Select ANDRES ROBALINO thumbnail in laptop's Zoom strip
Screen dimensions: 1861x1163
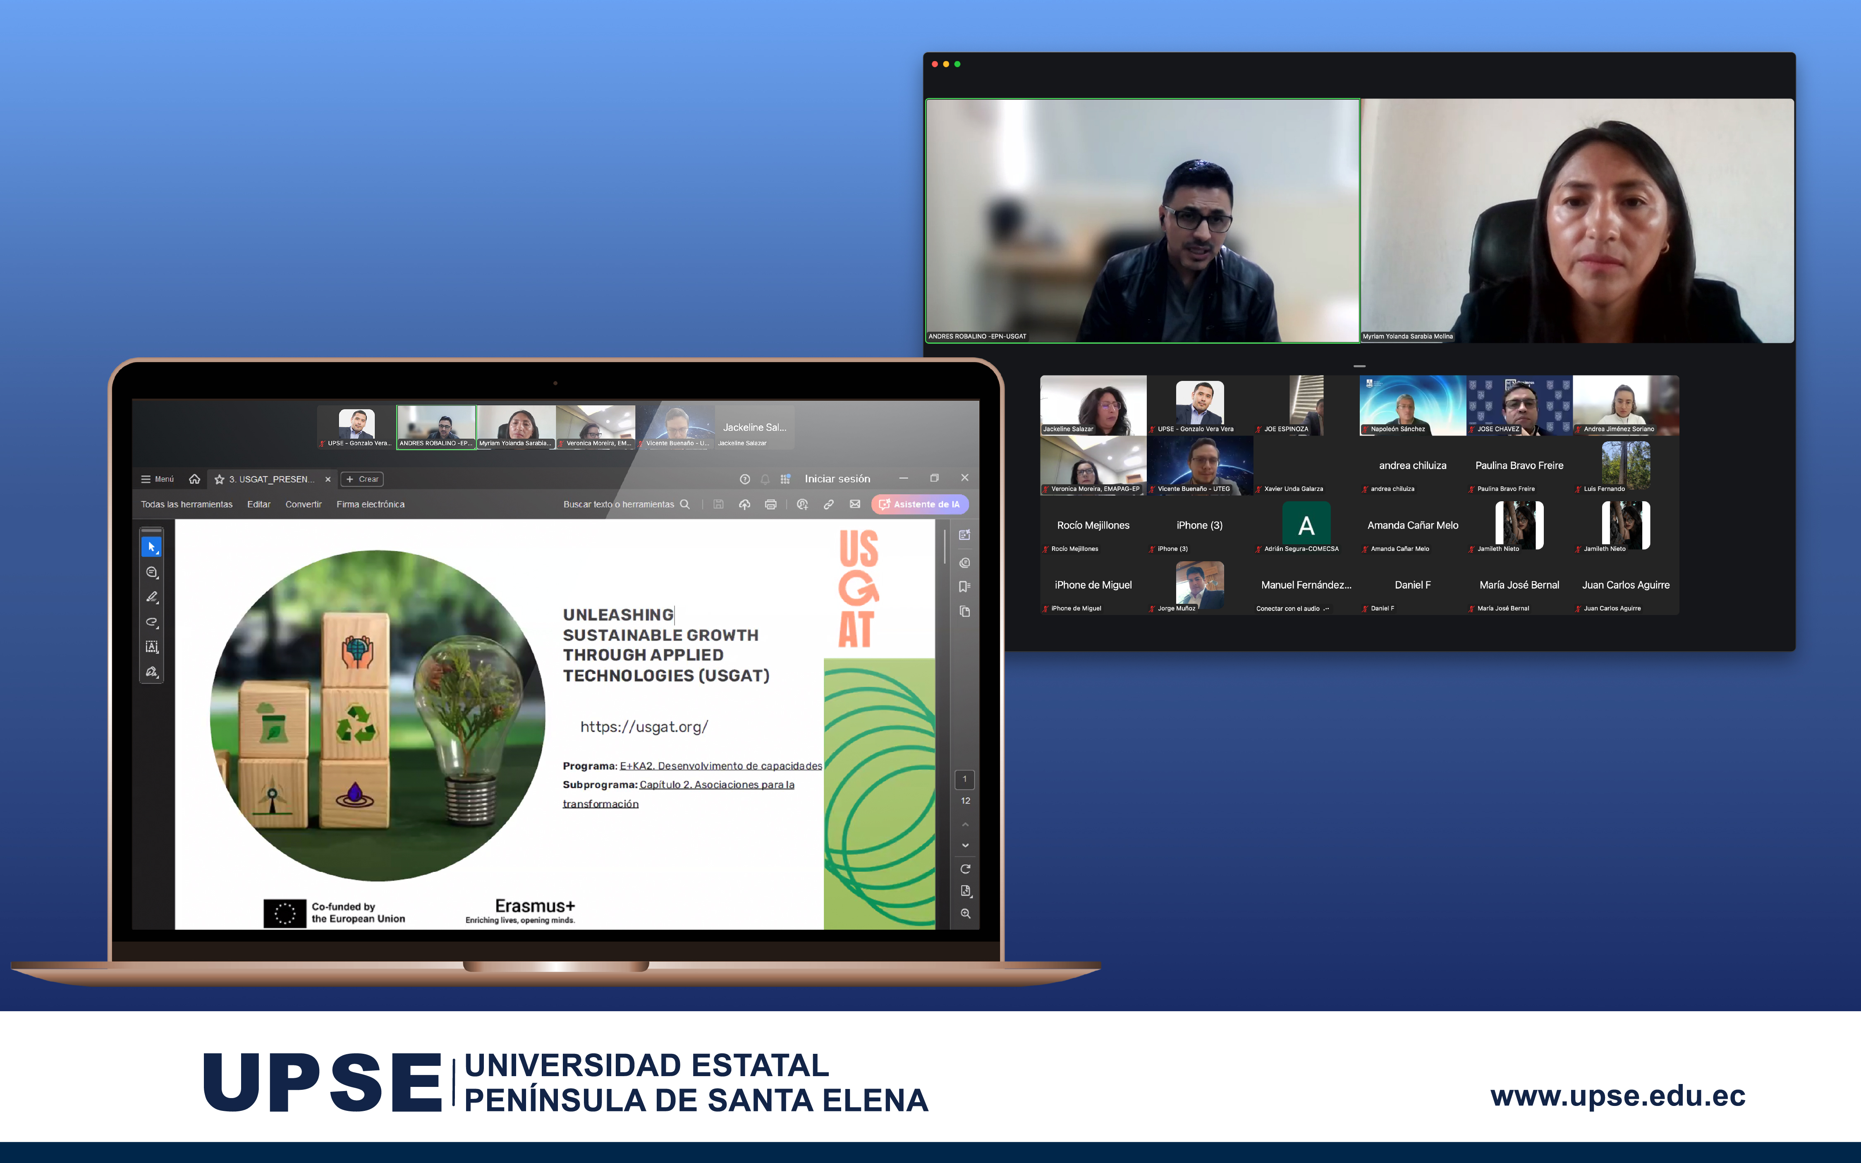pyautogui.click(x=436, y=427)
